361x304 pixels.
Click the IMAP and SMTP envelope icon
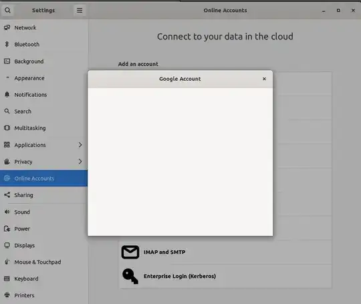[130, 253]
